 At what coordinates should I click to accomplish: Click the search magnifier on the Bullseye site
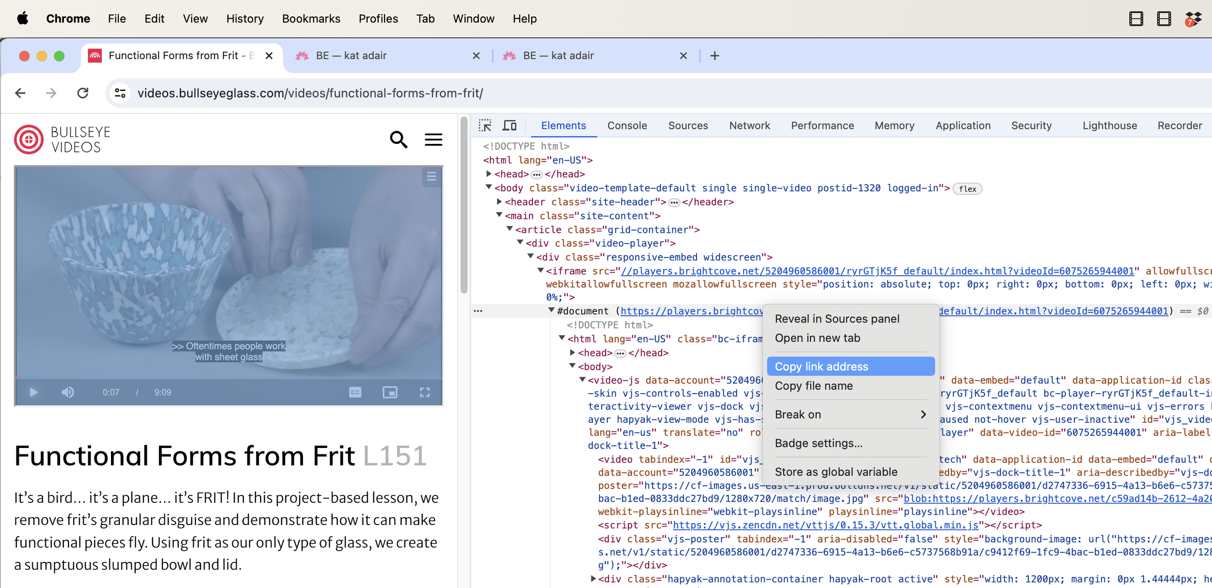(x=399, y=139)
